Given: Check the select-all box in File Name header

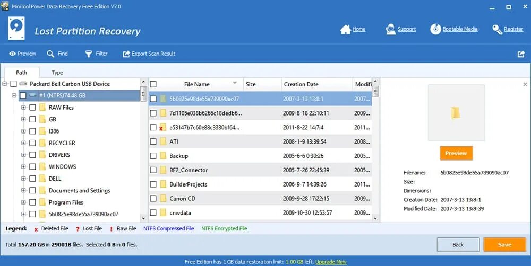Looking at the screenshot, I should coord(153,84).
